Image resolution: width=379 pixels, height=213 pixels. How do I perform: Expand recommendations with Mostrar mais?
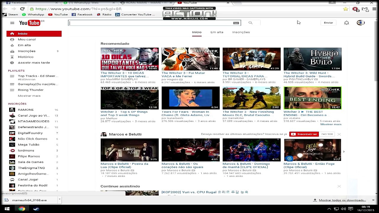[331, 124]
